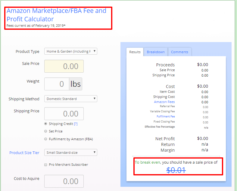237x191 pixels.
Task: Click the "Fixed Closing Fee" label
Action: point(164,122)
